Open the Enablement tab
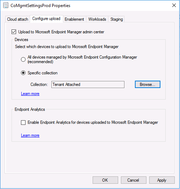The width and height of the screenshot is (180, 189). coord(74,19)
